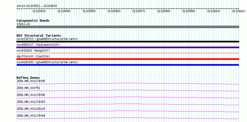Click the magenta line for NM_001174096
This screenshot has height=122, width=247.
pos(128,97)
